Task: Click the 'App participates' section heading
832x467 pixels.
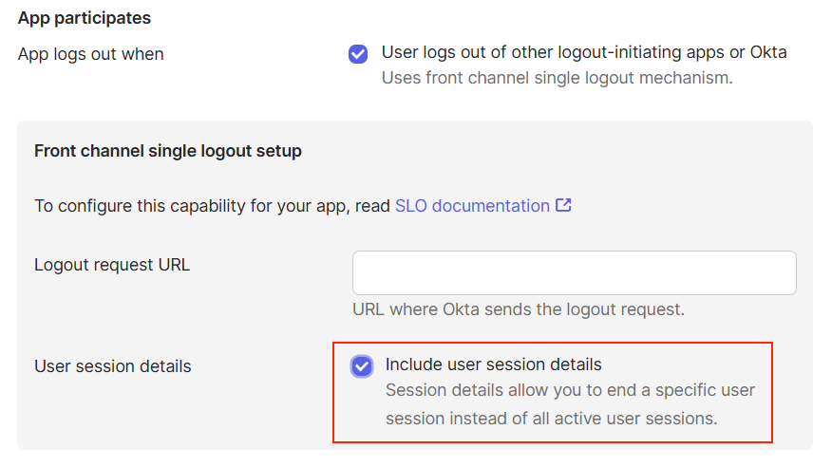Action: pos(84,18)
